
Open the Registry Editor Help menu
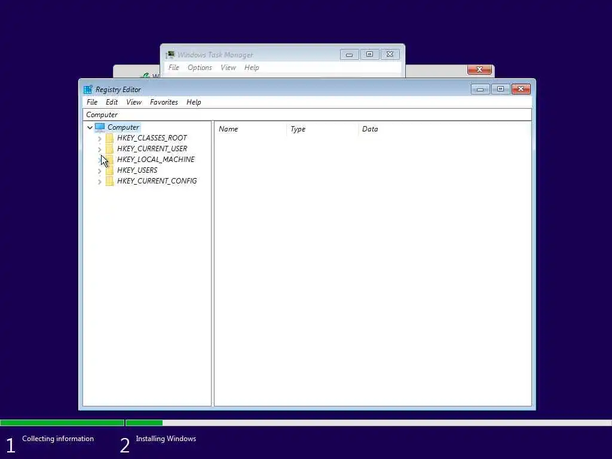[x=194, y=102]
